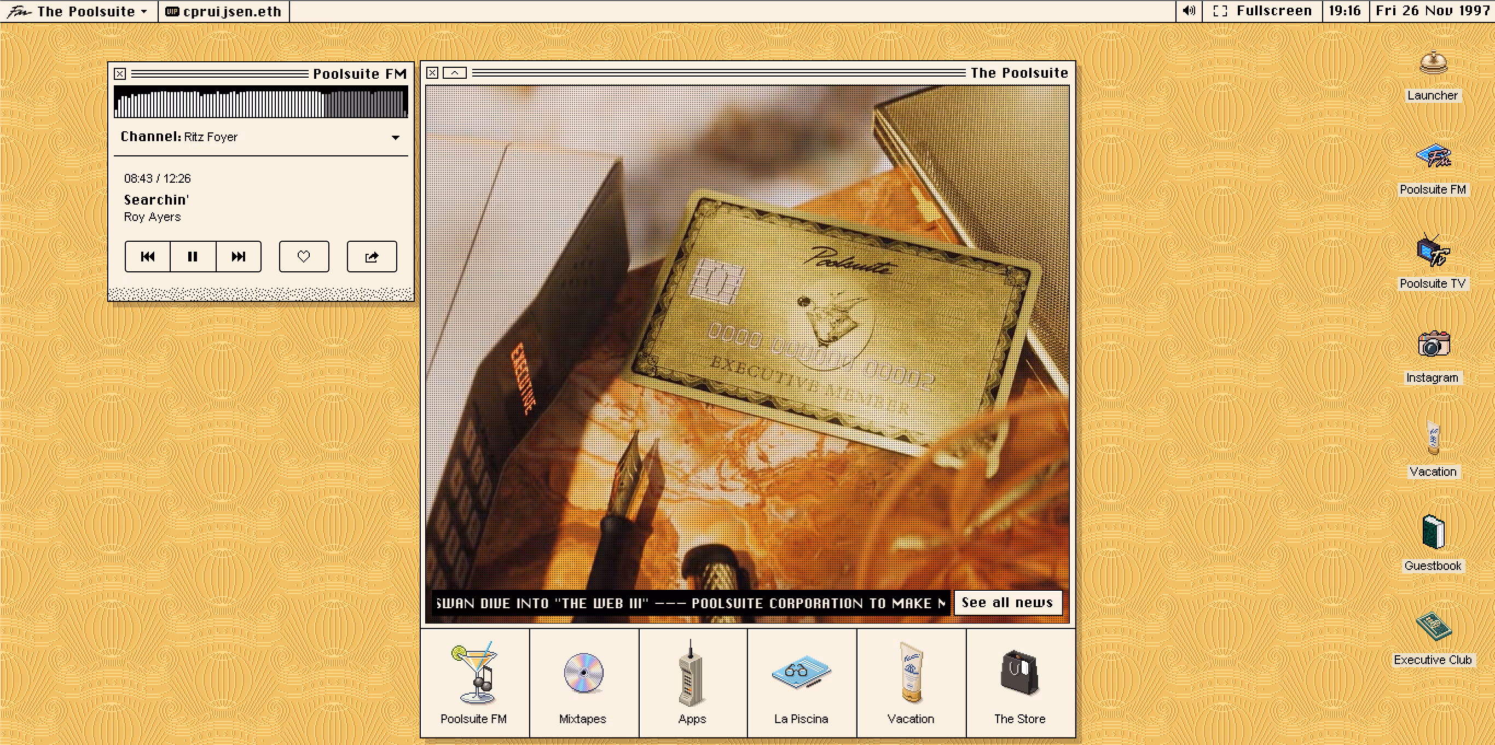Viewport: 1495px width, 745px height.
Task: Open cpruijsen.eth account menu
Action: 224,11
